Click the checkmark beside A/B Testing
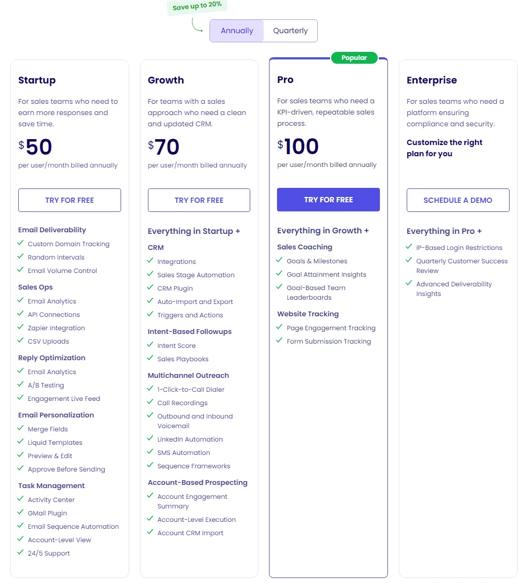 tap(20, 385)
